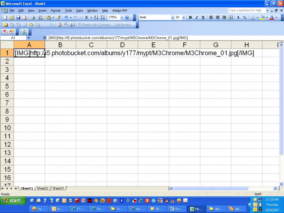
Task: Center align the cell text
Action: pos(217,17)
